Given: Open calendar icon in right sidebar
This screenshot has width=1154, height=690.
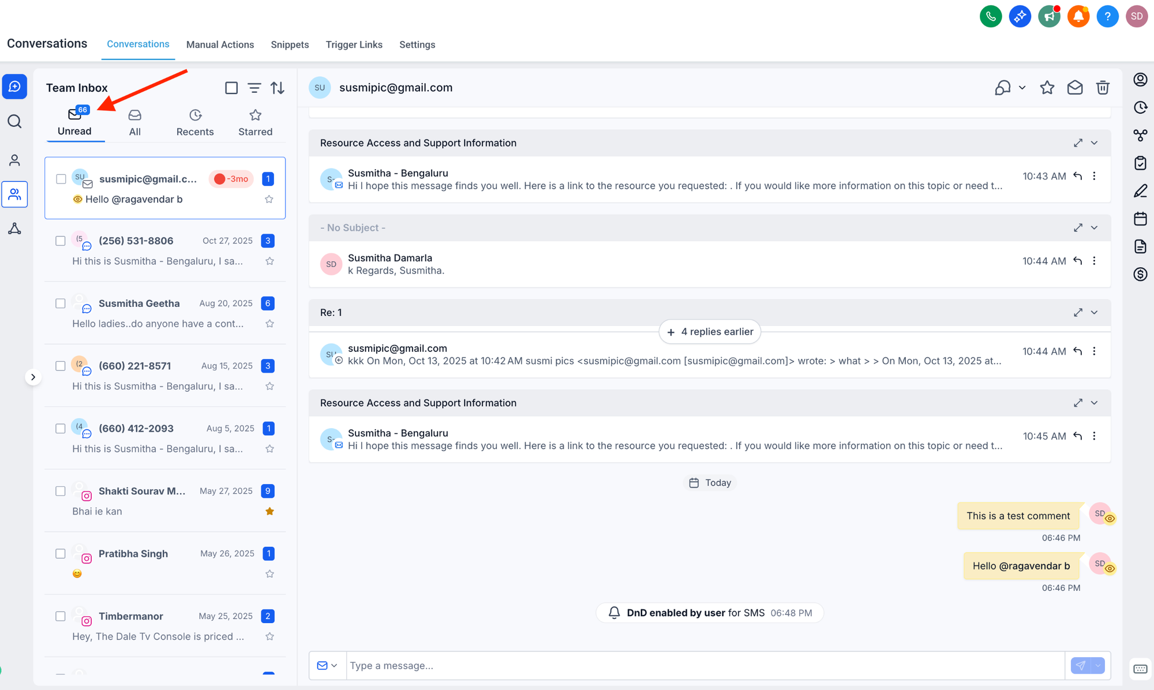Looking at the screenshot, I should (x=1140, y=219).
